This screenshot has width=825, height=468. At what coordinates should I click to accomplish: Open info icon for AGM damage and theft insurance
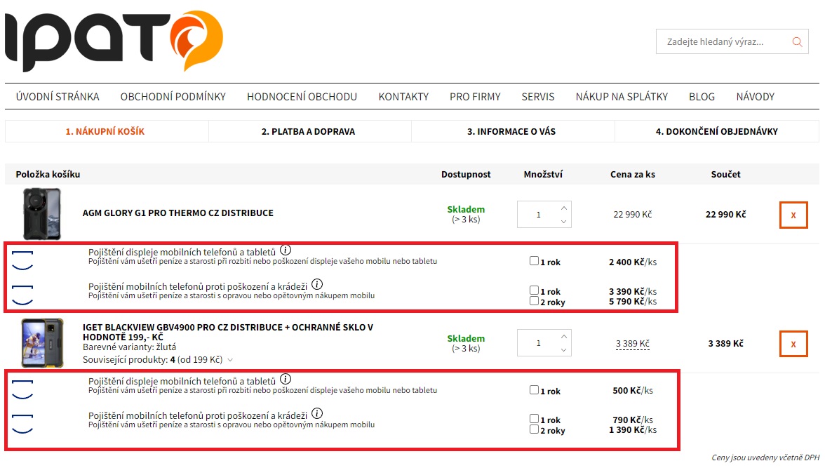(x=317, y=284)
